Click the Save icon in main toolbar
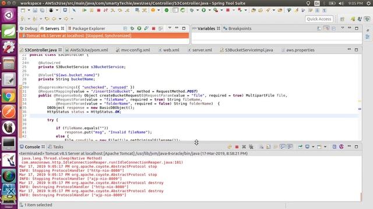The width and height of the screenshot is (373, 209). pyautogui.click(x=35, y=10)
